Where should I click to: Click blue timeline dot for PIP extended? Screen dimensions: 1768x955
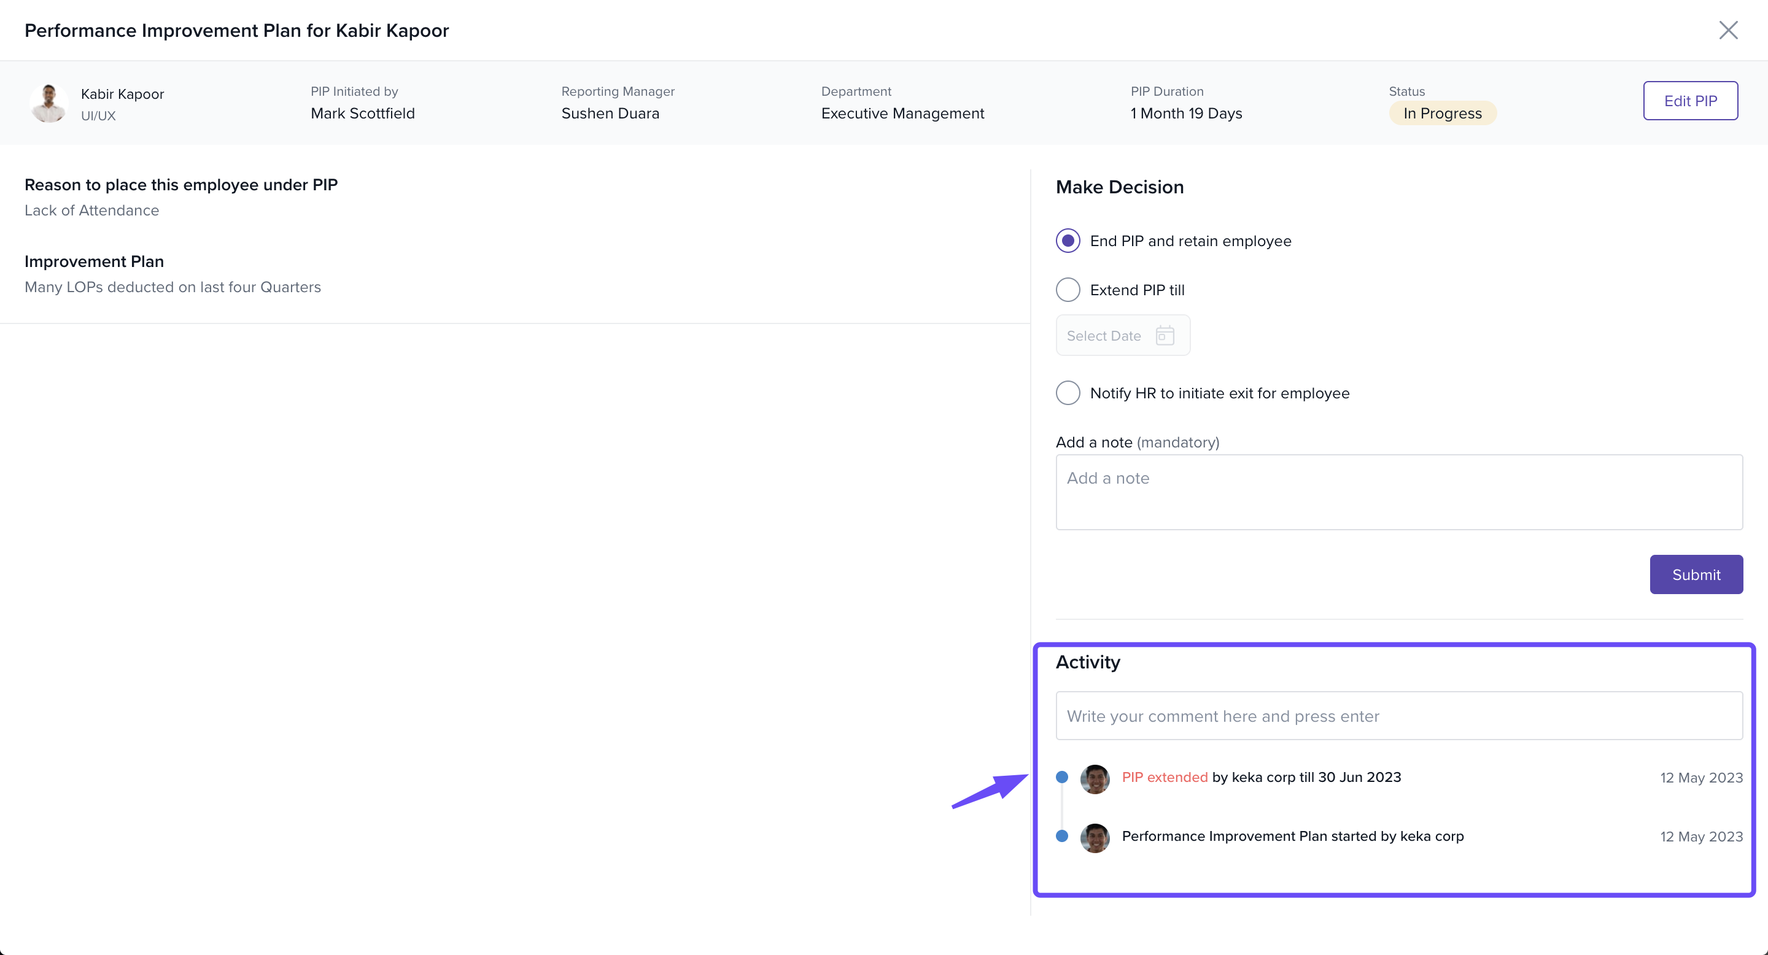(1062, 777)
